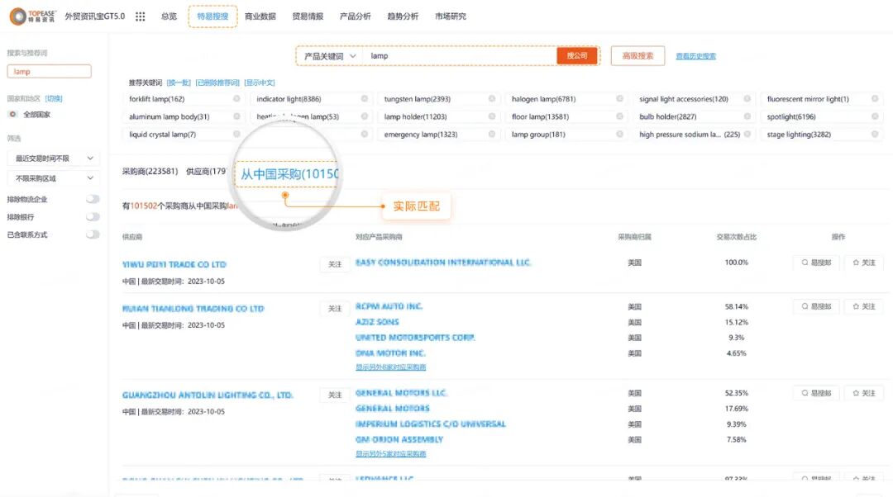Select the 全部国家 radio option
This screenshot has width=893, height=497.
pos(12,114)
